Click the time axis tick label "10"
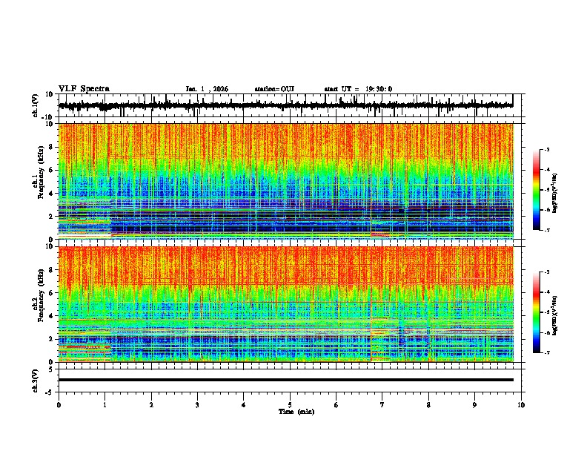587x454 pixels. pyautogui.click(x=521, y=405)
